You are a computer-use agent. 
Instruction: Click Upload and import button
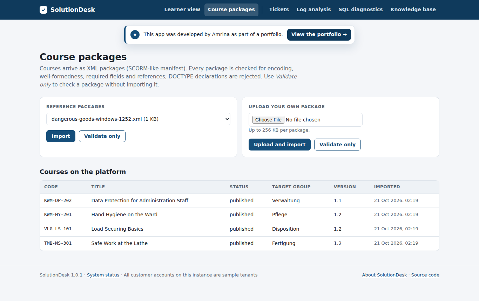(279, 145)
